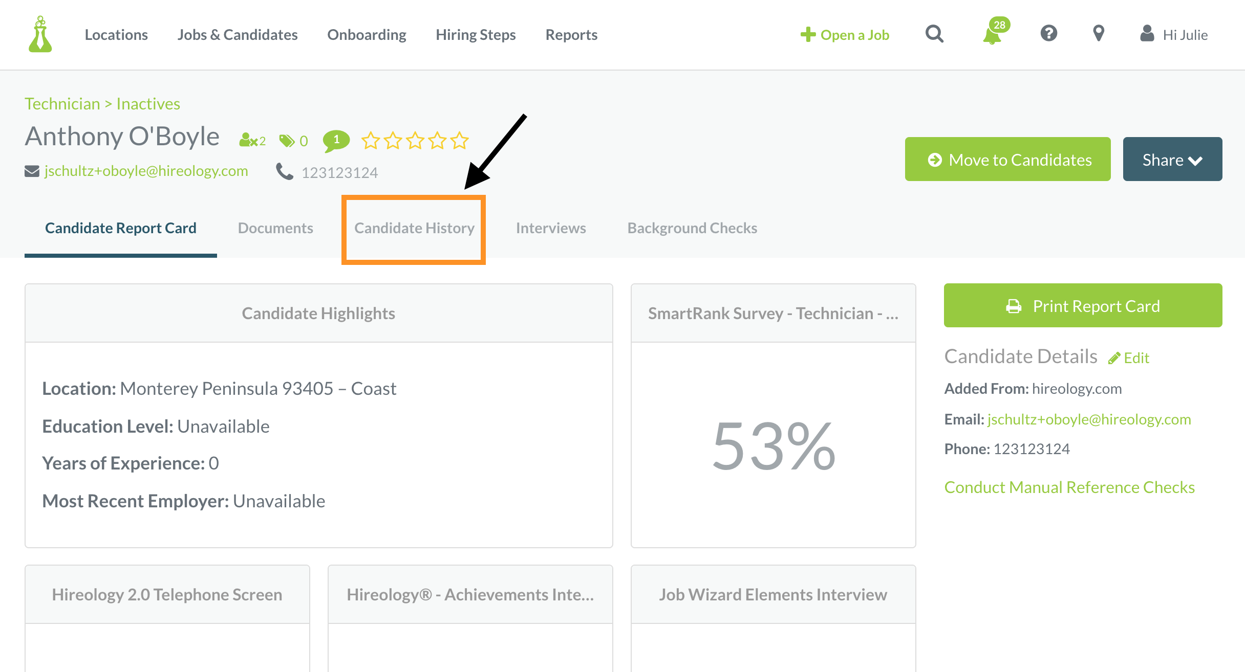Click the Print Report Card button

[x=1083, y=305]
